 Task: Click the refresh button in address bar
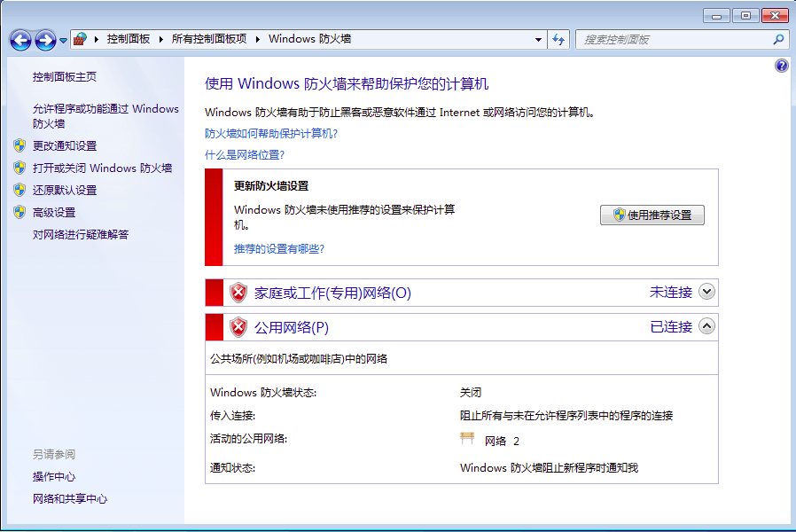pyautogui.click(x=558, y=40)
